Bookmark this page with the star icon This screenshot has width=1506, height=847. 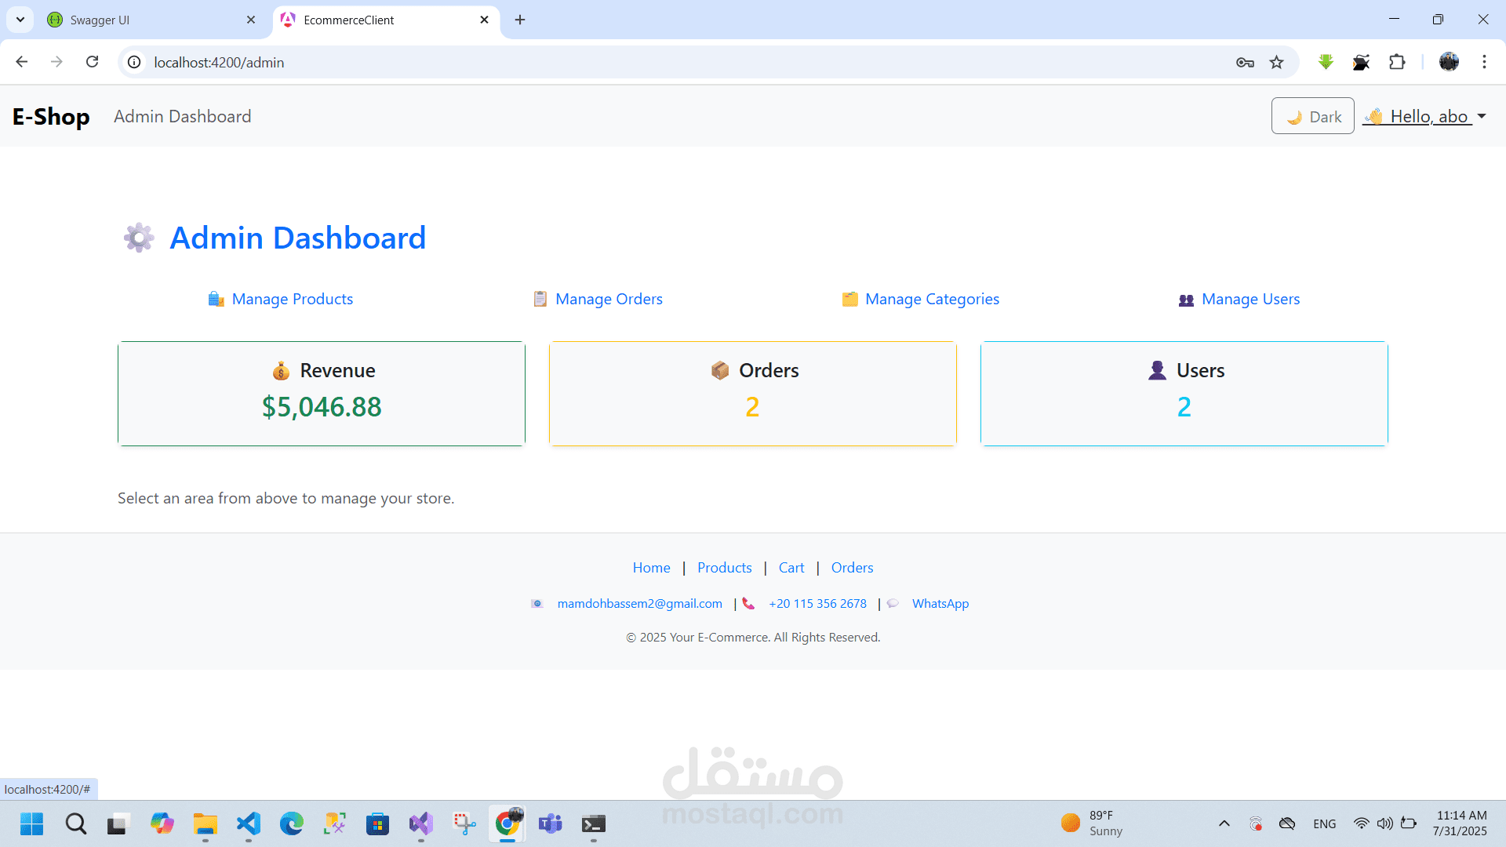[1277, 62]
